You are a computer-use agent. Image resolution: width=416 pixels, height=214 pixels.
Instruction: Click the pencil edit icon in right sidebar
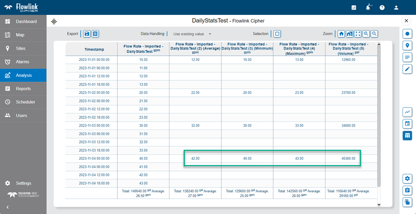point(407,69)
